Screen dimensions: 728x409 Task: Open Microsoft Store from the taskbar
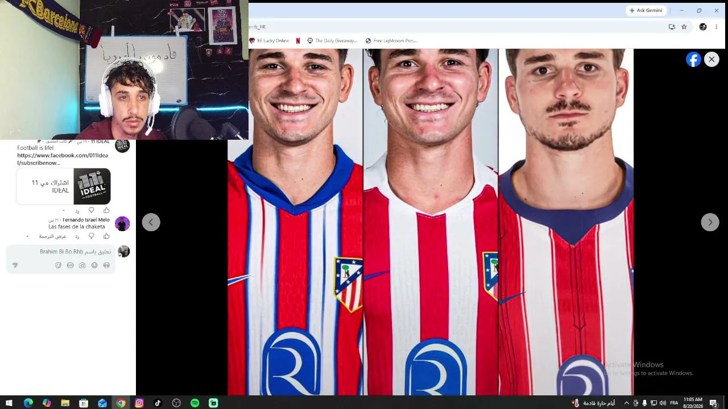[84, 403]
